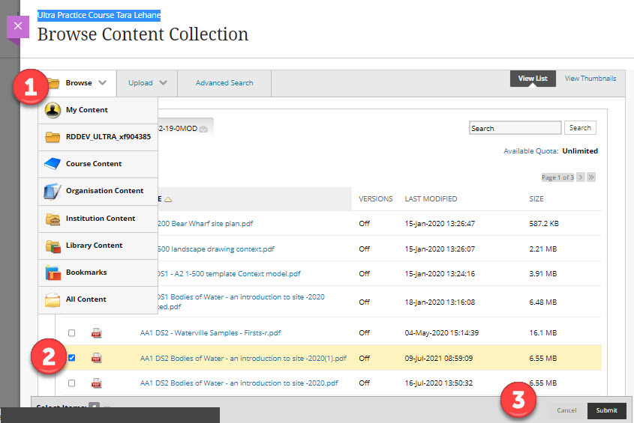634x423 pixels.
Task: Close the Browse Content Collection panel
Action: (x=18, y=26)
